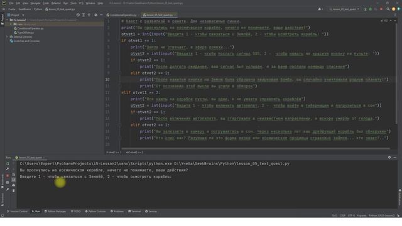Click the editor horizontal scrollbar
Screen dimensions: 402x226
[x=256, y=148]
